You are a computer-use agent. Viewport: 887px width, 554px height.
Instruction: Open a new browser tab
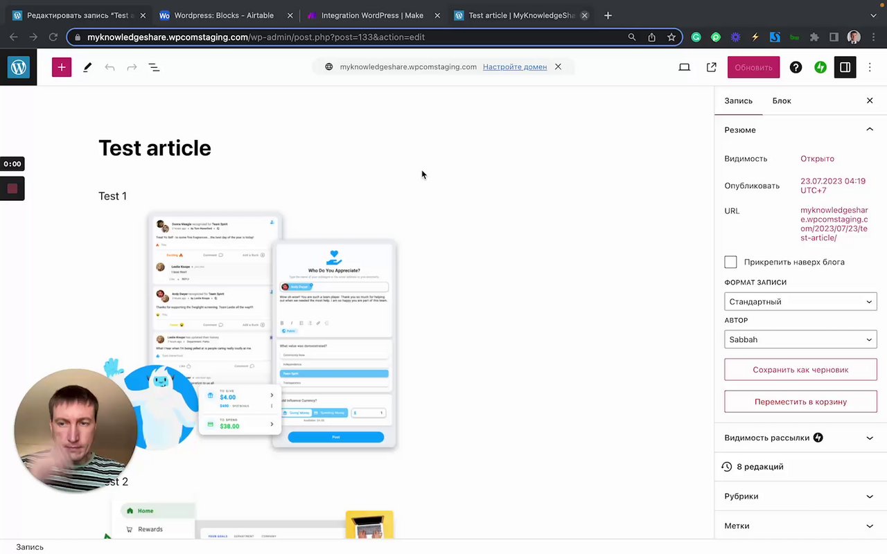[608, 15]
